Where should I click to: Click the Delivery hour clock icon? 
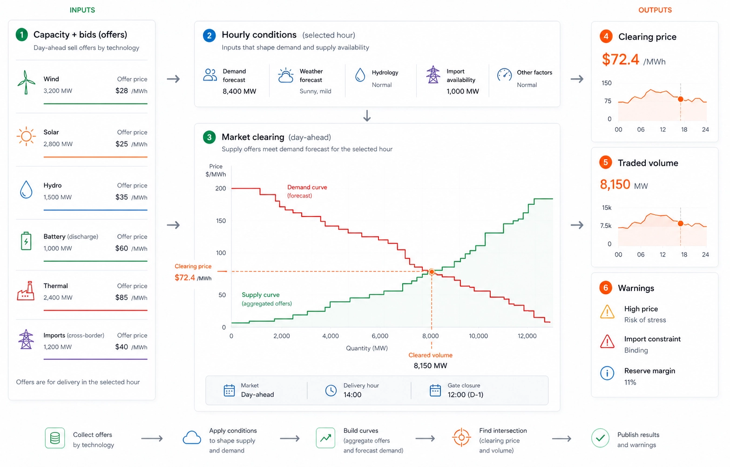(331, 391)
